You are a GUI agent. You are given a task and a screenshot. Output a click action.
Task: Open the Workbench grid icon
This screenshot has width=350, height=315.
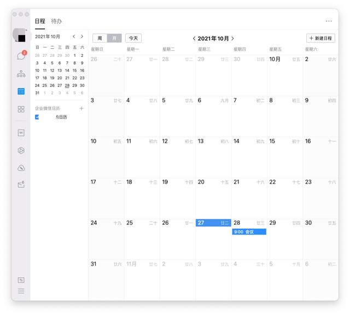click(x=21, y=109)
